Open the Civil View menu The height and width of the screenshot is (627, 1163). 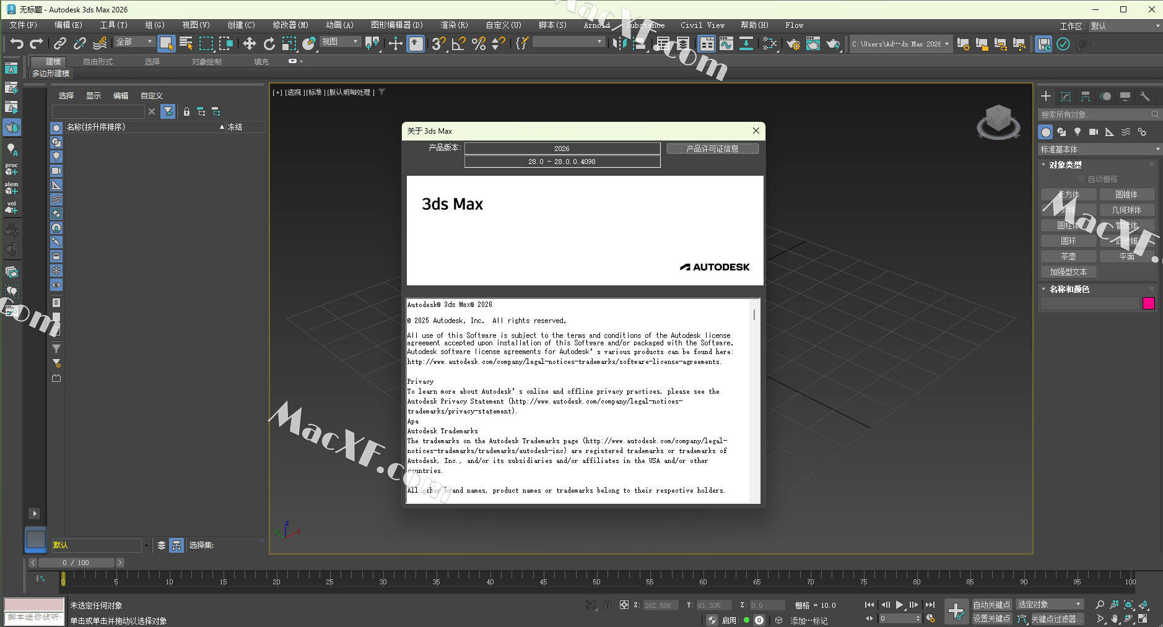(x=702, y=25)
